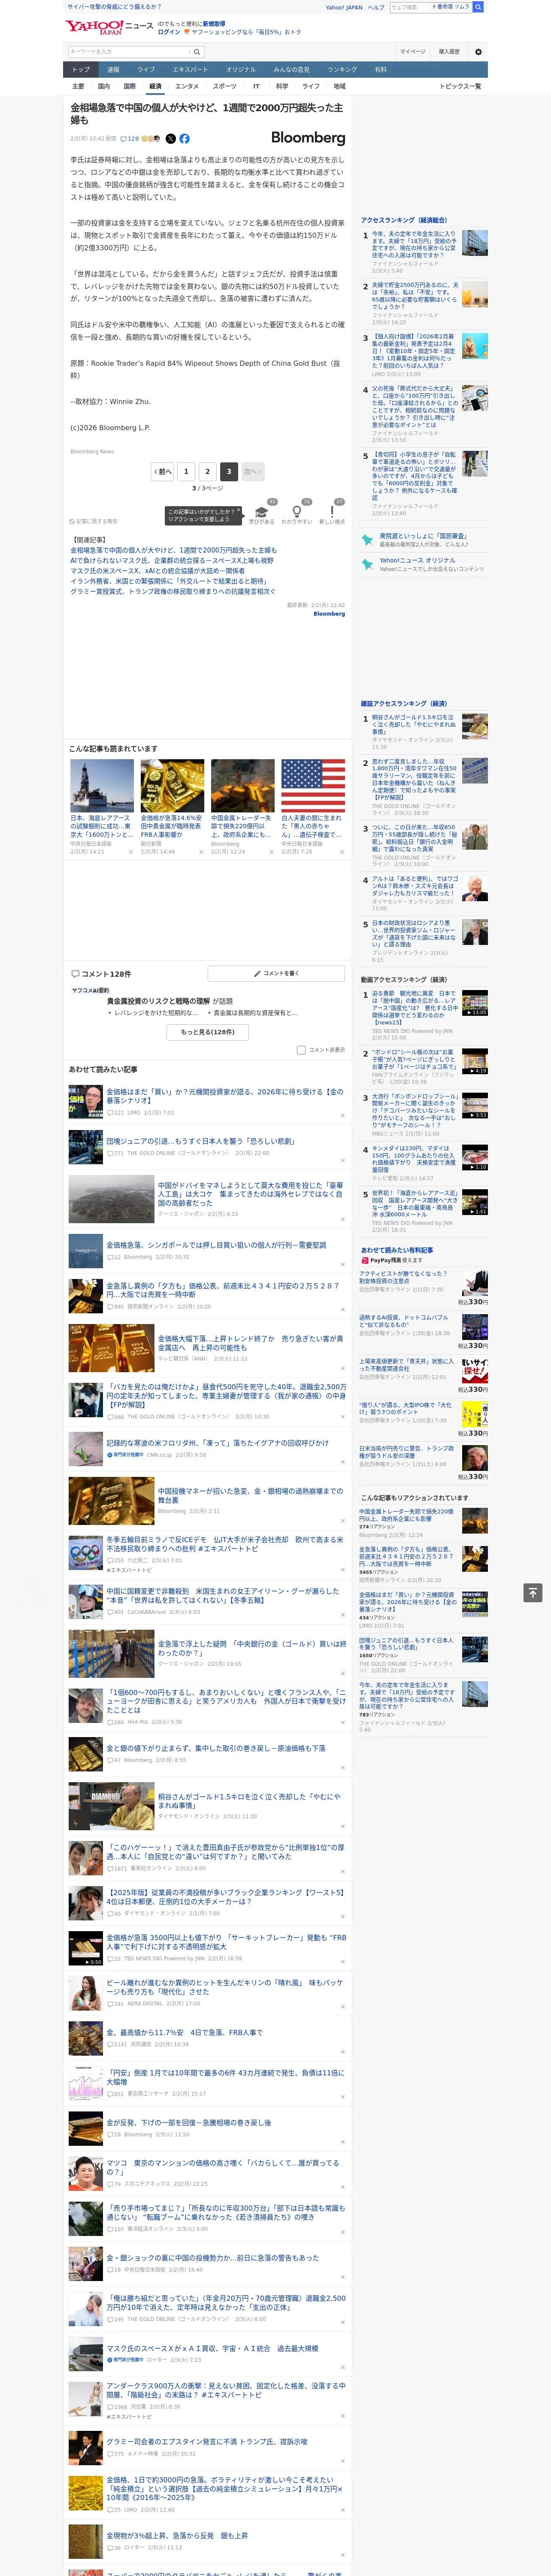
Task: Click the ログイン link
Action: click(x=169, y=32)
